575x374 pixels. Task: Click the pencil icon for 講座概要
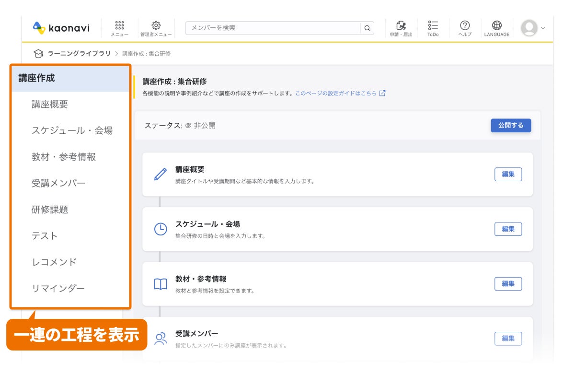point(161,174)
